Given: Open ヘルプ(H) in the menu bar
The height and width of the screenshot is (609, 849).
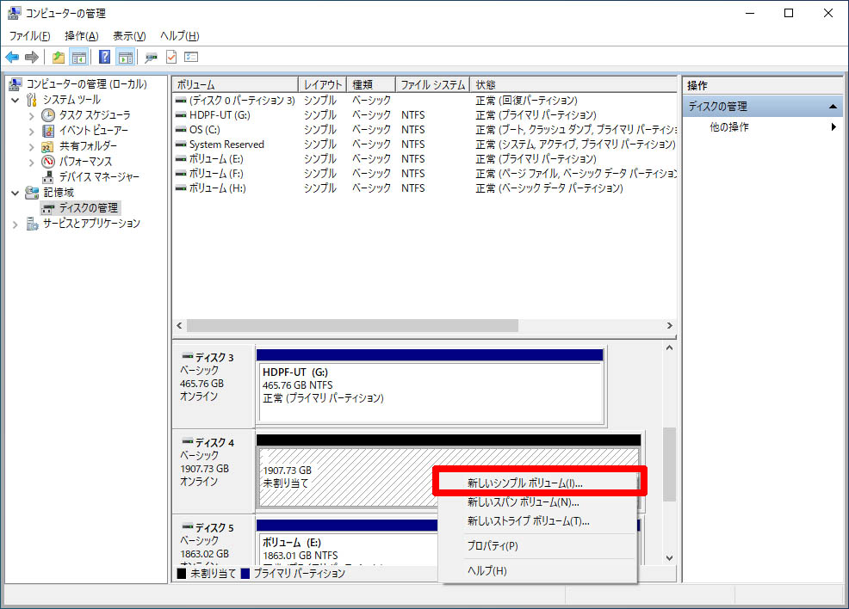Looking at the screenshot, I should point(180,35).
